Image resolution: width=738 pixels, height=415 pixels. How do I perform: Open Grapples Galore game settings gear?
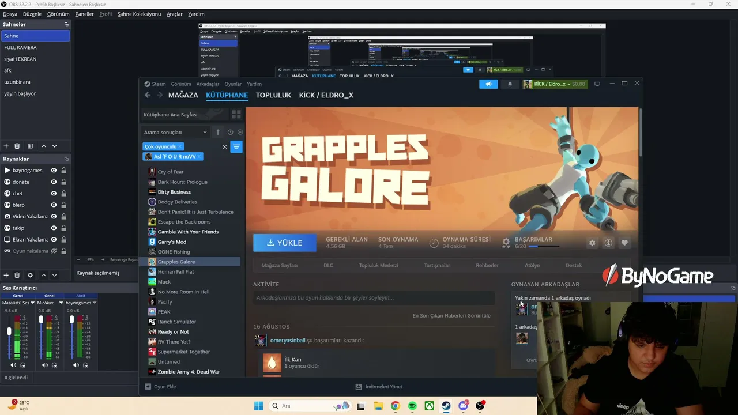point(592,243)
